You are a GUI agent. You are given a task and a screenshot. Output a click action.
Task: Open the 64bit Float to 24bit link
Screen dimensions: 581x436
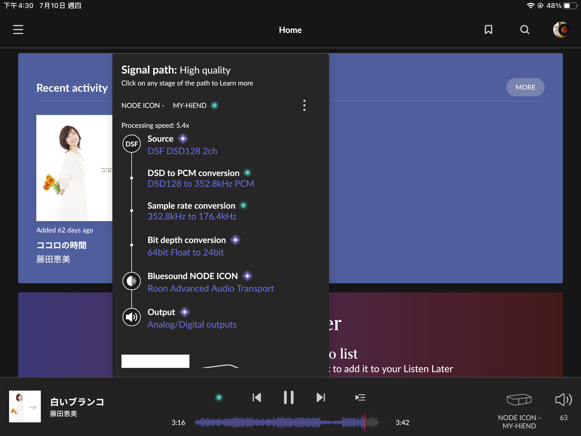point(186,252)
